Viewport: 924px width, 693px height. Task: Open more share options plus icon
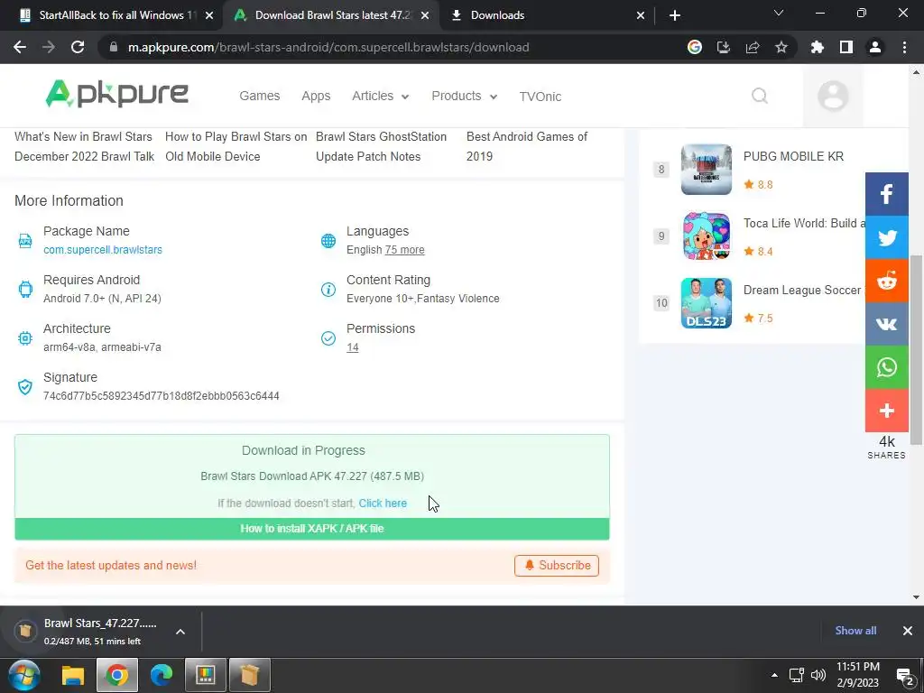point(886,411)
